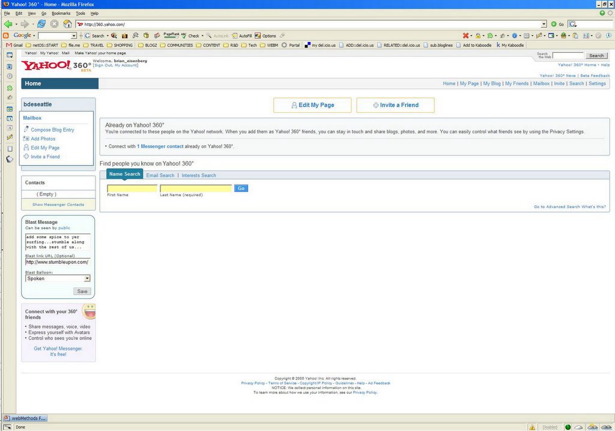Open the Edit menu
615x431 pixels.
pyautogui.click(x=19, y=13)
